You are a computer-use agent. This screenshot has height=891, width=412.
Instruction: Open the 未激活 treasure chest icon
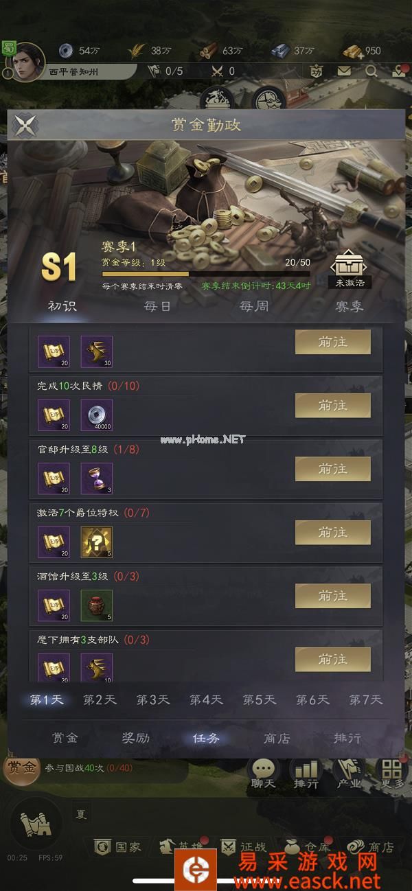pos(349,269)
